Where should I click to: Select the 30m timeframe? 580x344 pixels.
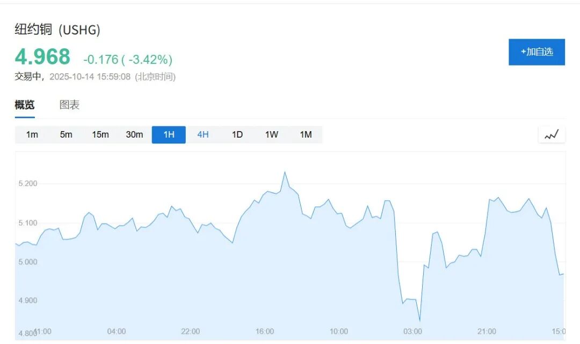click(134, 135)
